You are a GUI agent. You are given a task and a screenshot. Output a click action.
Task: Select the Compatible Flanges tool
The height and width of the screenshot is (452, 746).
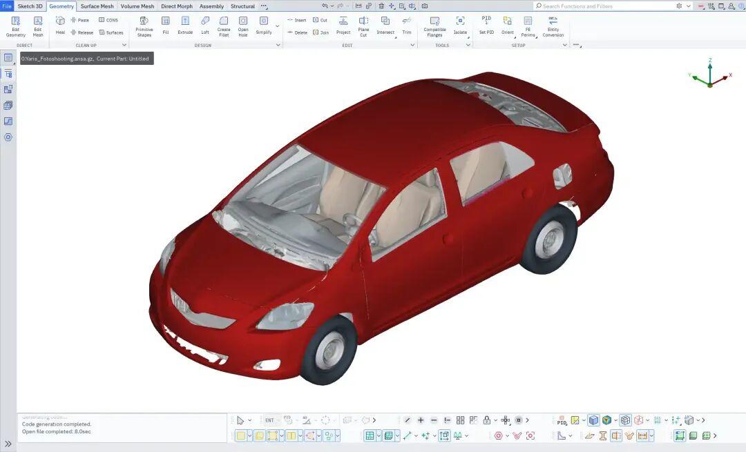pos(434,26)
